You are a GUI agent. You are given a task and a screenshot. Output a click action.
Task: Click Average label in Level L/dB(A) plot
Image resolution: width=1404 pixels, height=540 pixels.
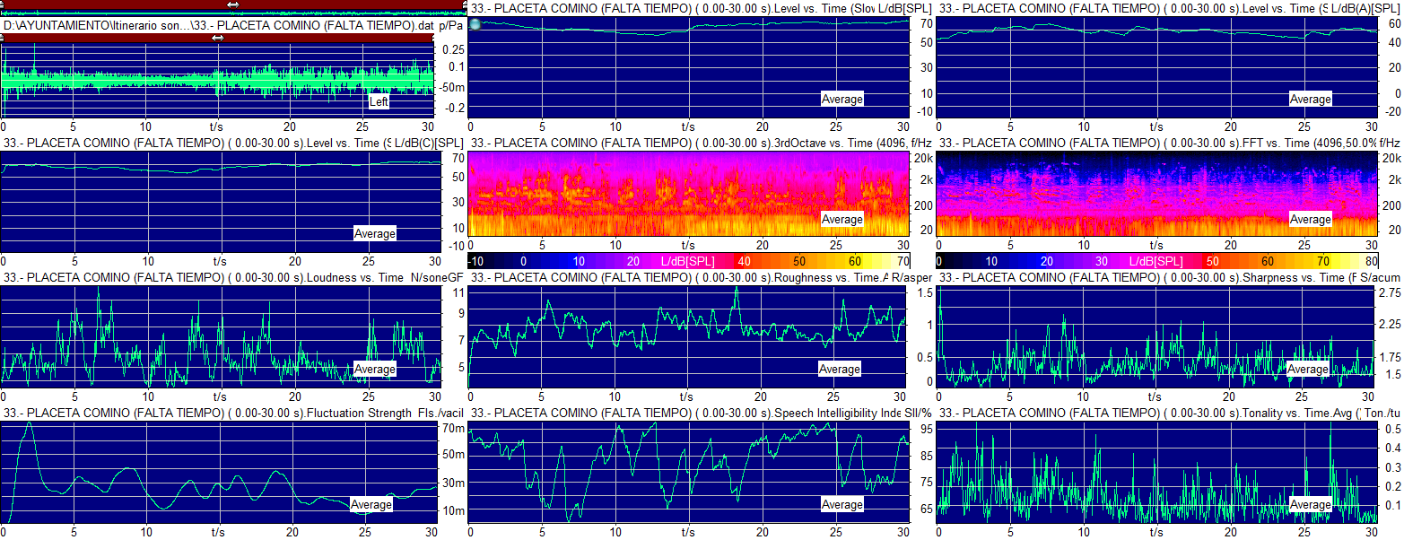(x=1310, y=99)
